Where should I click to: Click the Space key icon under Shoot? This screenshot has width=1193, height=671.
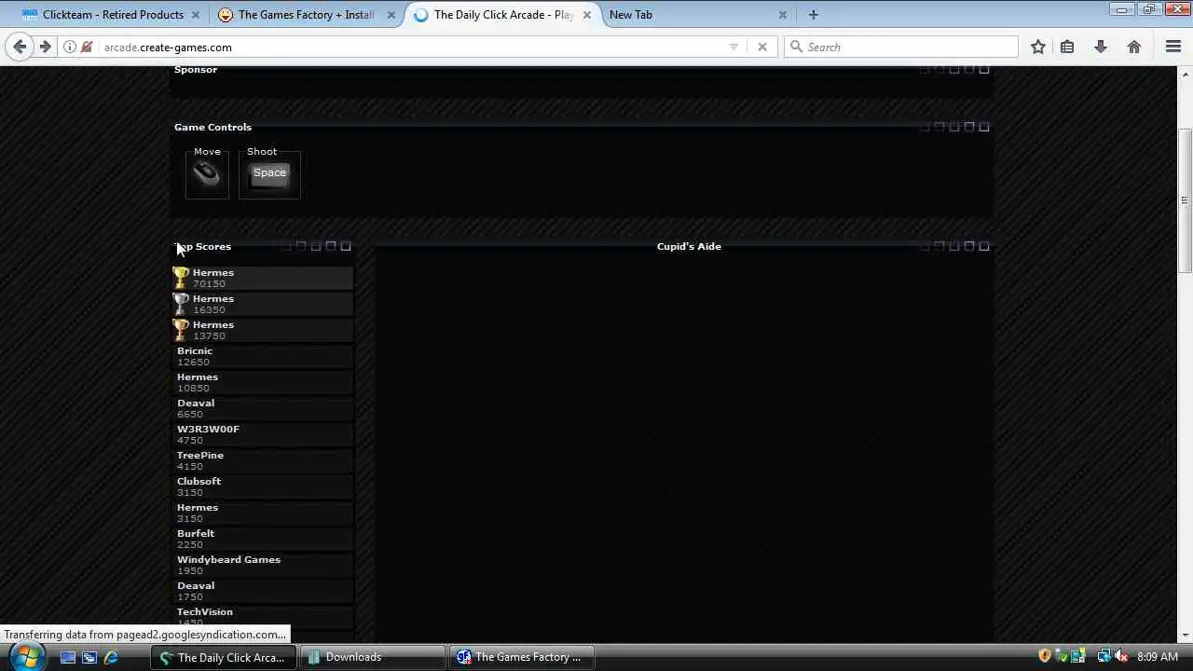(269, 172)
